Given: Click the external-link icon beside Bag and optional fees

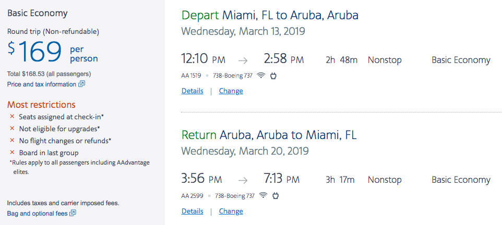Looking at the screenshot, I should coord(73,213).
